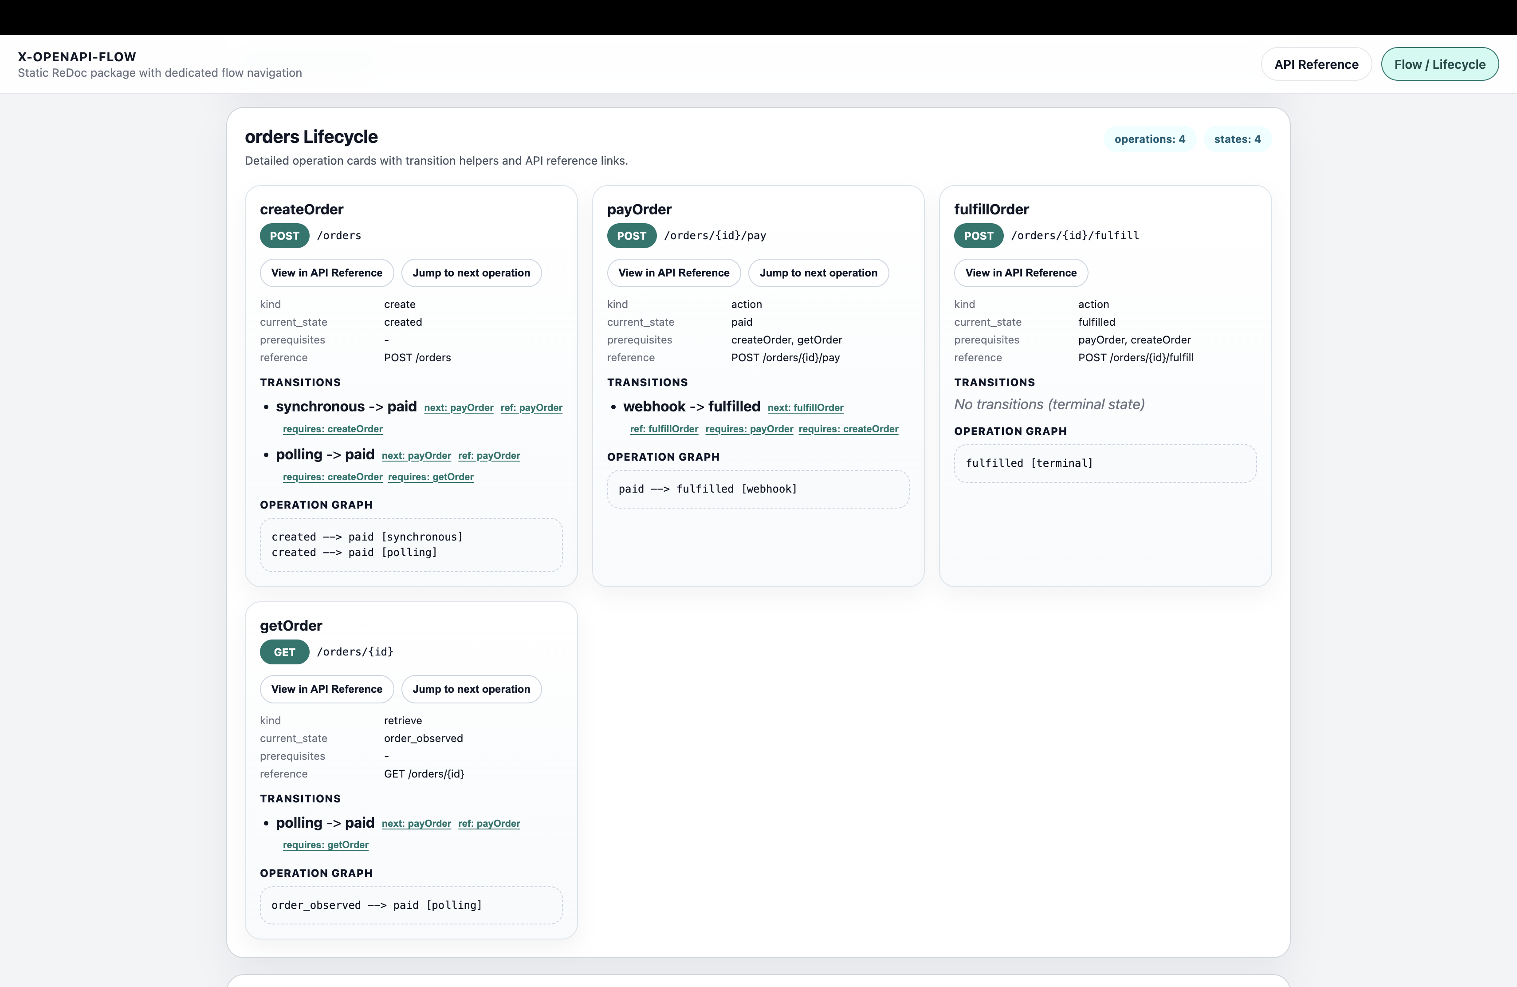Jump to next operation from payOrder
The height and width of the screenshot is (987, 1517).
click(818, 273)
